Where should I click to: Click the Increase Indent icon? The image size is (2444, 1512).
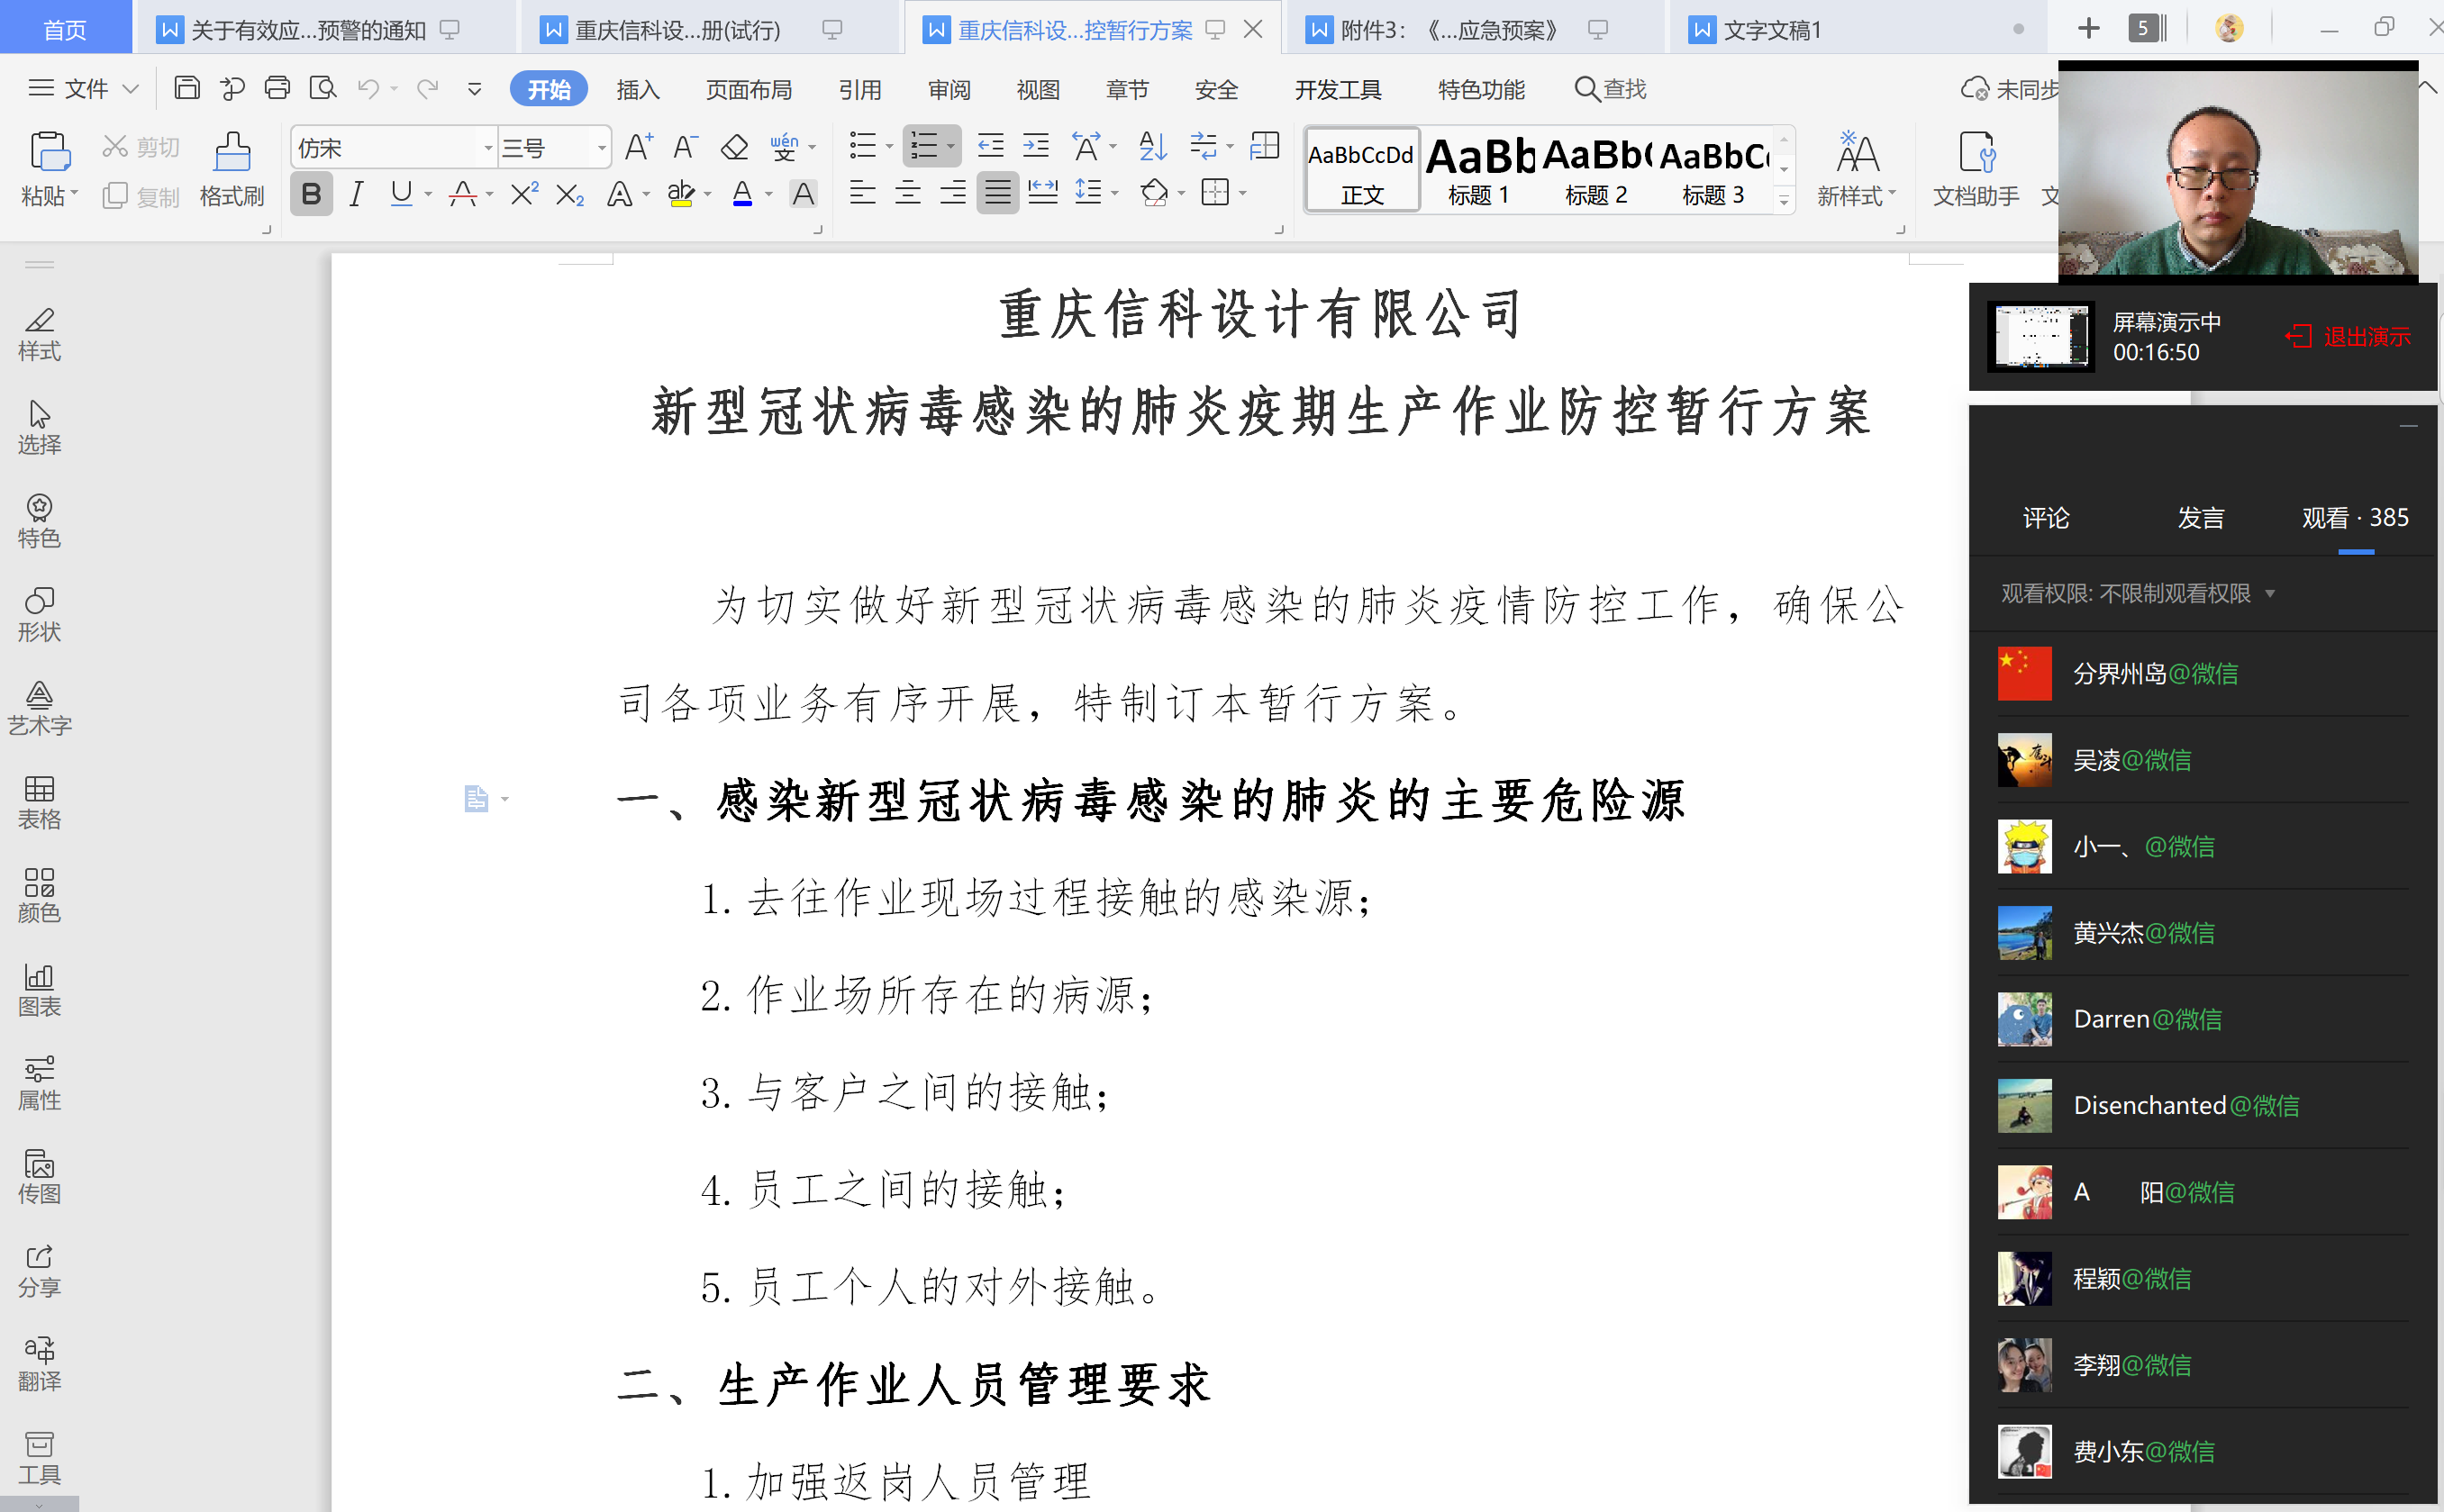point(1035,146)
